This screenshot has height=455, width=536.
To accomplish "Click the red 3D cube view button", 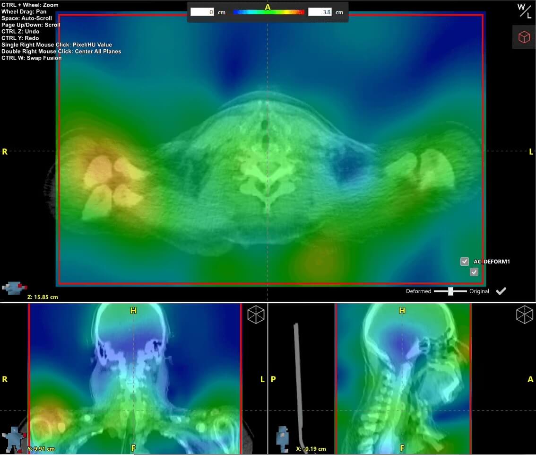I will coord(524,37).
